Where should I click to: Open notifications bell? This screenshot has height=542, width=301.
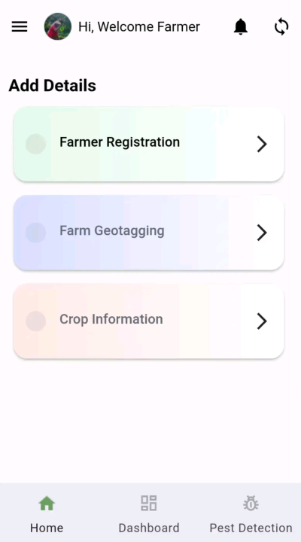pos(241,26)
